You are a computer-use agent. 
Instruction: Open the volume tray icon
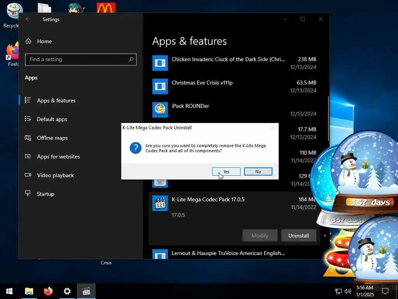coord(348,291)
